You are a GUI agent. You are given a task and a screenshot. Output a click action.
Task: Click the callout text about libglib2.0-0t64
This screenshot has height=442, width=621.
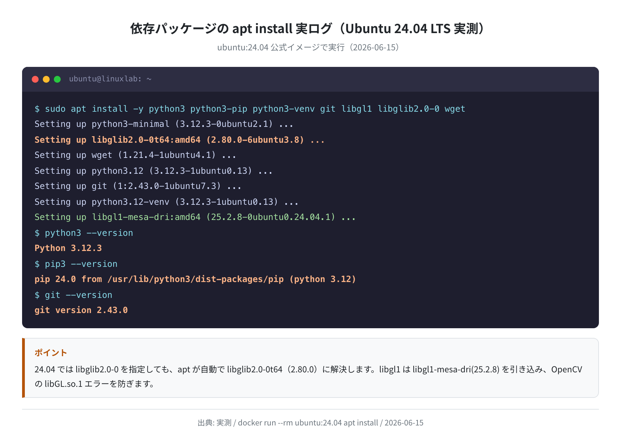pos(308,376)
